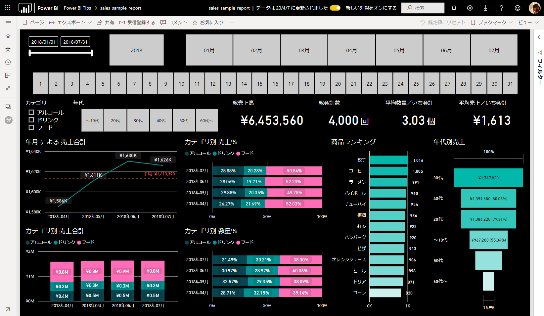Check the アルコール category checkbox
Screen dimensions: 544x316
point(31,113)
